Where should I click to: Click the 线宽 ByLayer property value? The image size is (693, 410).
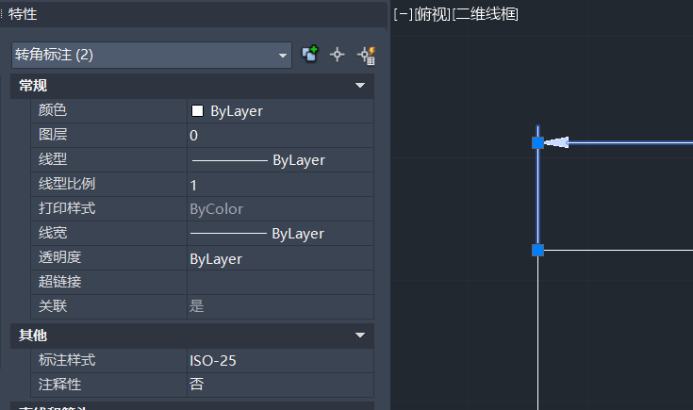click(279, 234)
